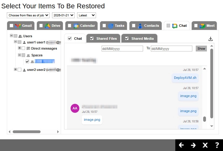Click the AA user avatar
223x151 pixels.
[x=75, y=108]
